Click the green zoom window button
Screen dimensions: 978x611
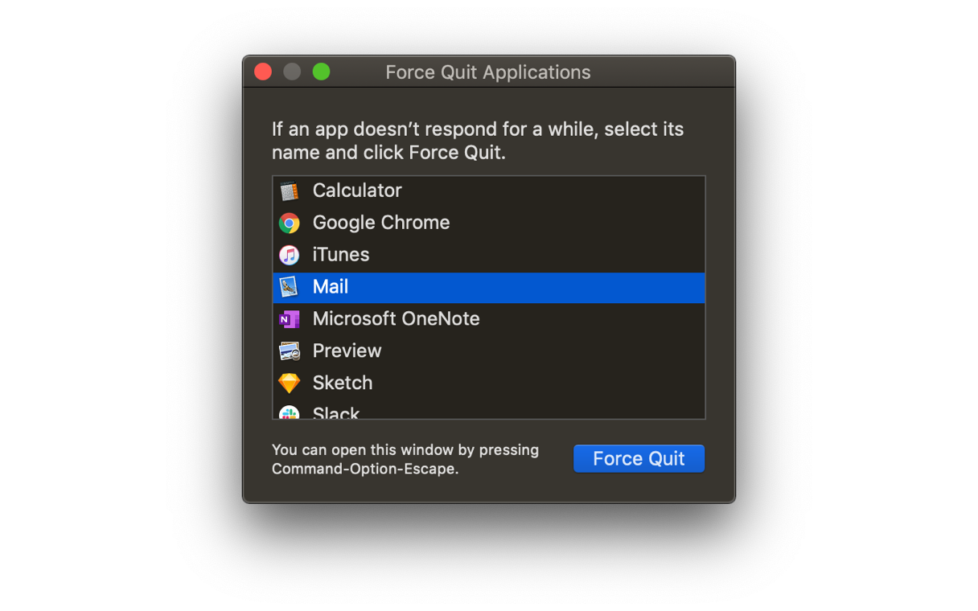tap(321, 72)
